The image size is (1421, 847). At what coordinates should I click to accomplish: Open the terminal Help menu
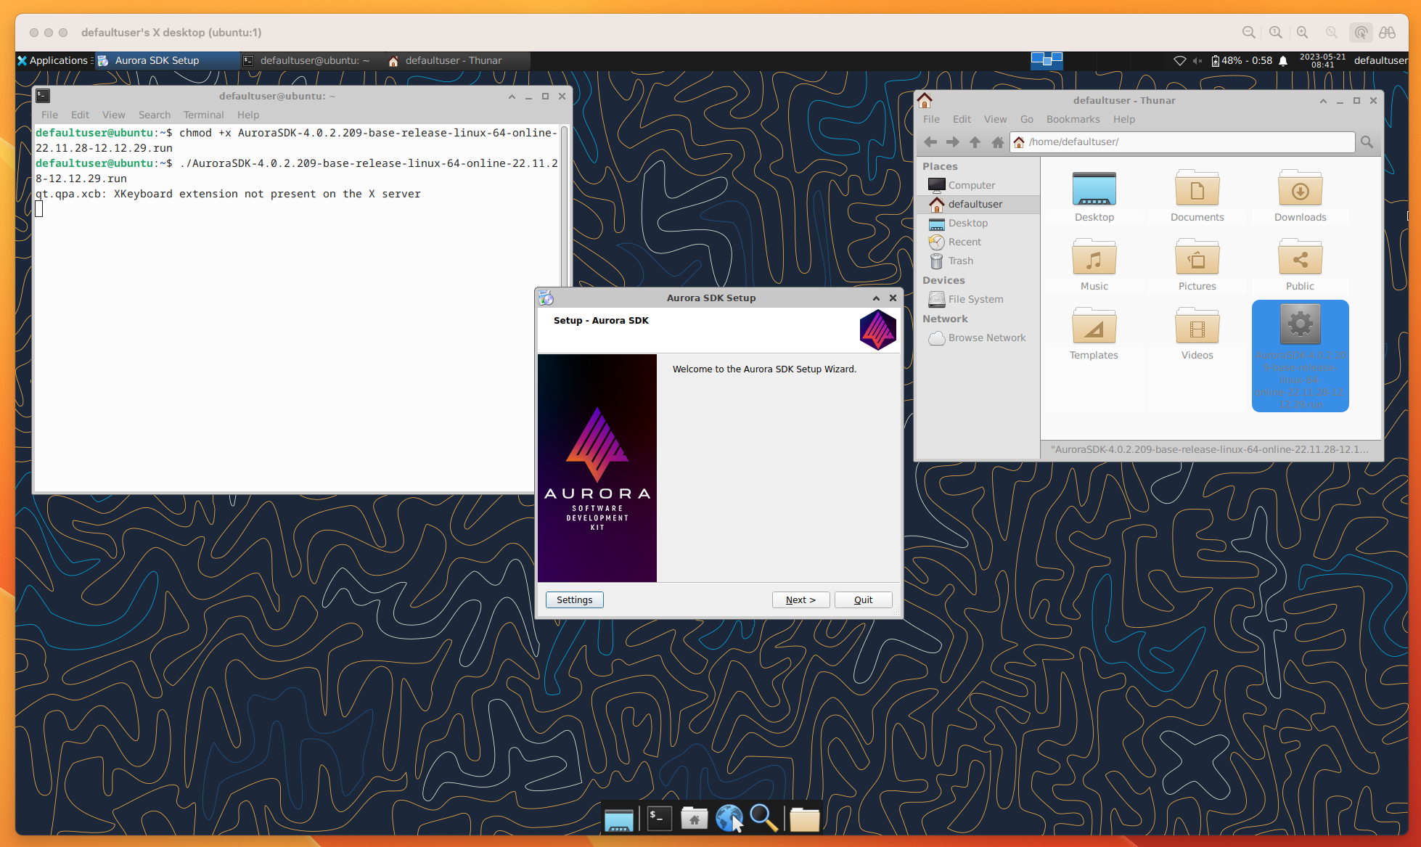[248, 115]
